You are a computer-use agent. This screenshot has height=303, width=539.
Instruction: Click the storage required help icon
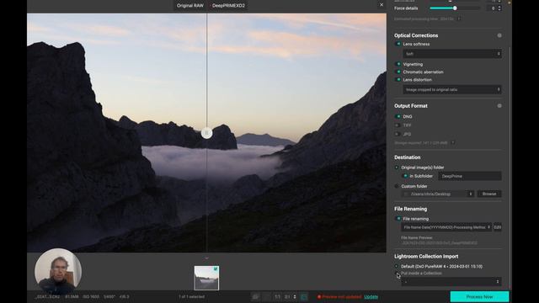(x=453, y=142)
